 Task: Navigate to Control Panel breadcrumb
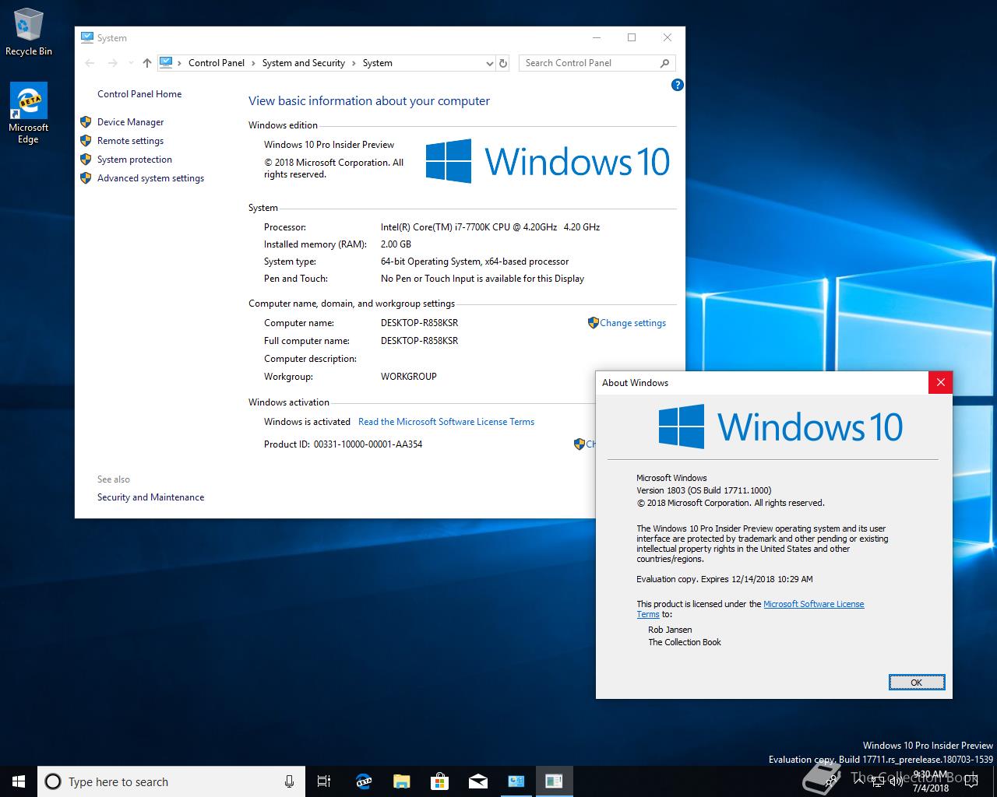[217, 63]
